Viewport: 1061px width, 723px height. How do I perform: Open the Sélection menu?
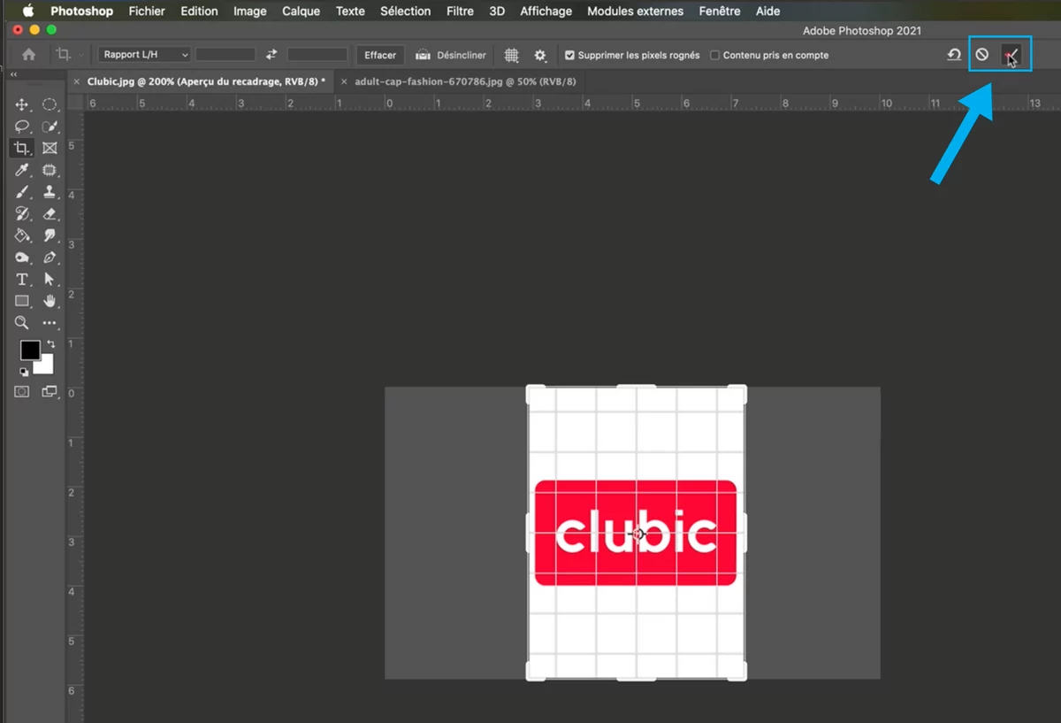[406, 12]
